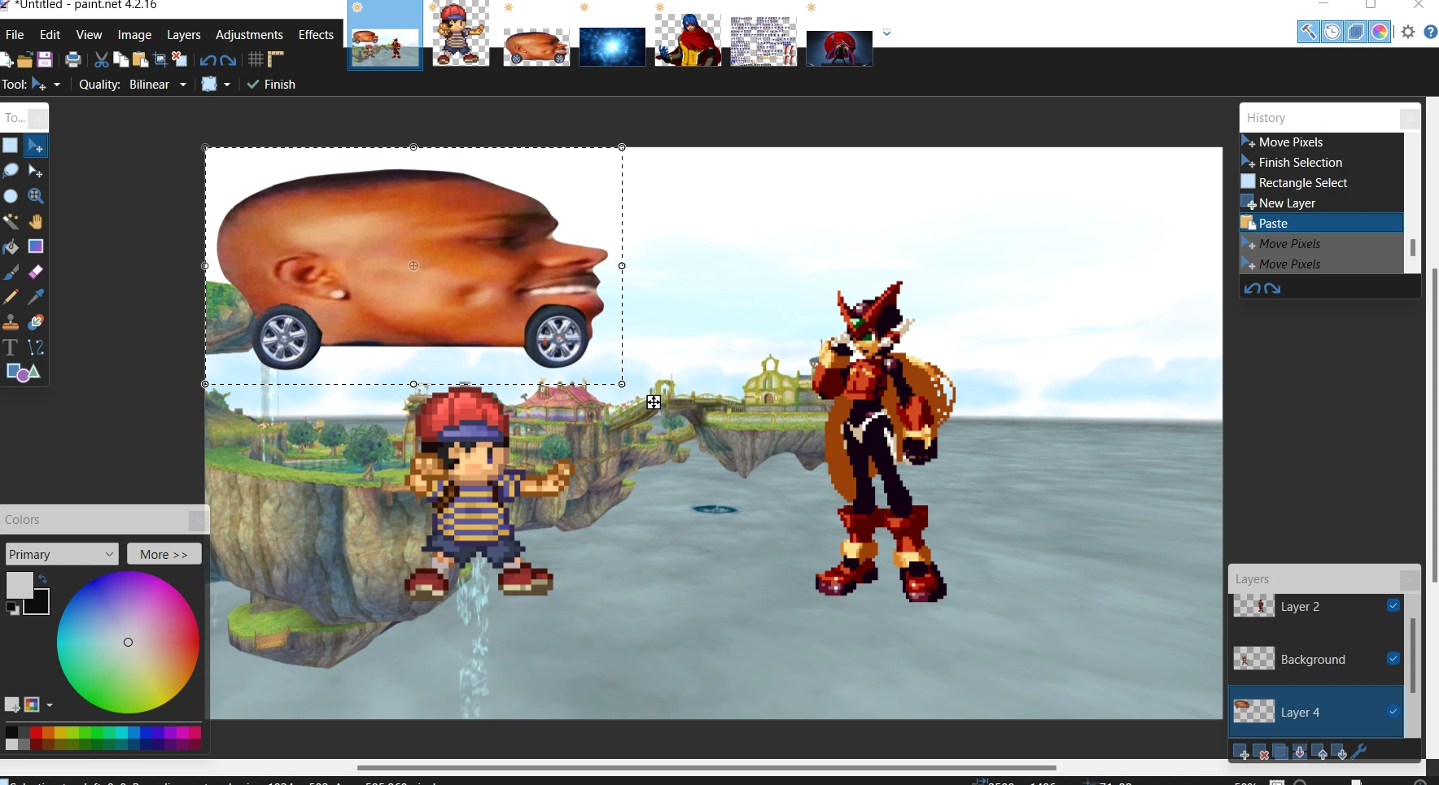
Task: Undo using History panel arrow
Action: (x=1252, y=288)
